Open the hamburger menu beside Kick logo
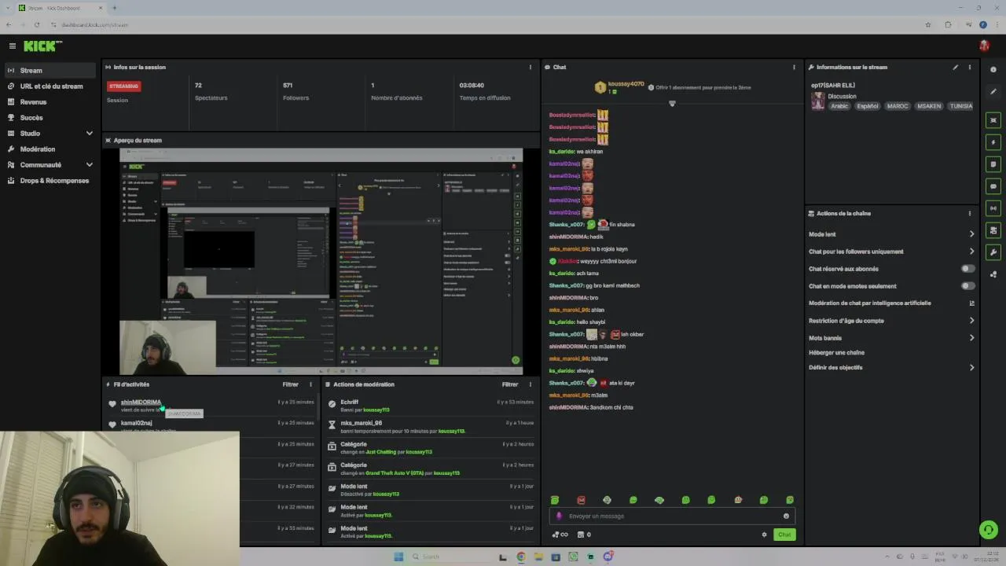The width and height of the screenshot is (1006, 566). pos(12,46)
